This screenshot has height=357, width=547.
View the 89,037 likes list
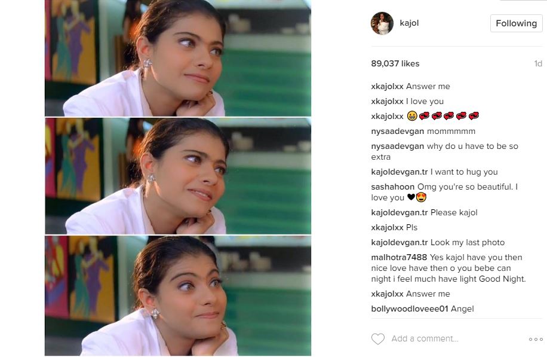click(395, 63)
